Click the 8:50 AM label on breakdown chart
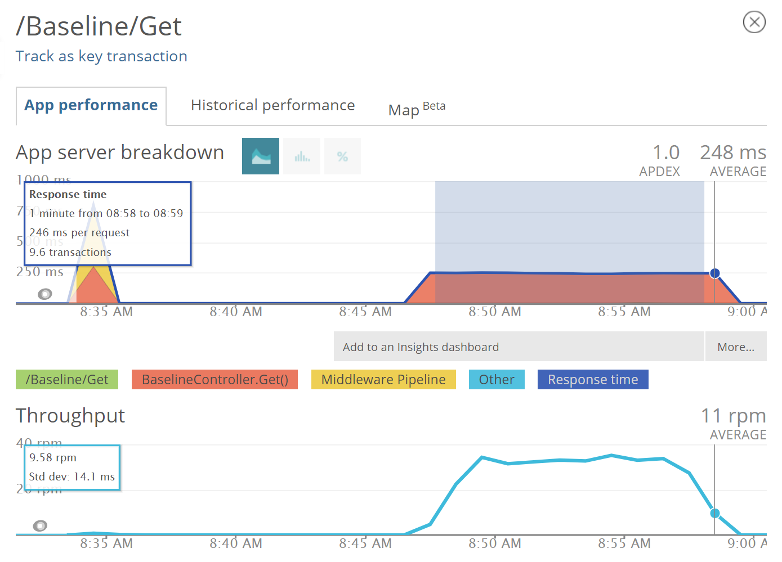 [x=495, y=312]
